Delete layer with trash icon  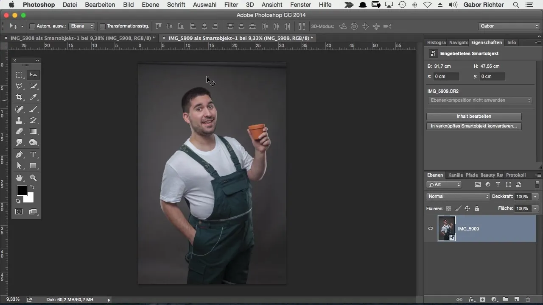(x=528, y=299)
